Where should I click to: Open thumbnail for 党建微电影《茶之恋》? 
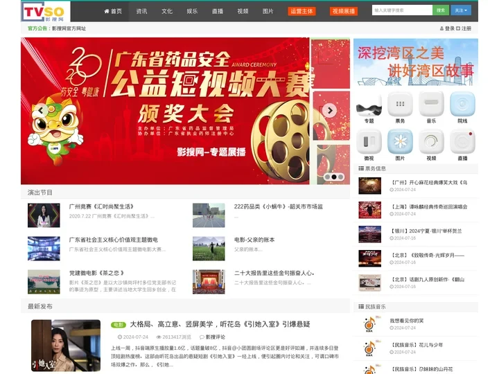click(x=44, y=282)
